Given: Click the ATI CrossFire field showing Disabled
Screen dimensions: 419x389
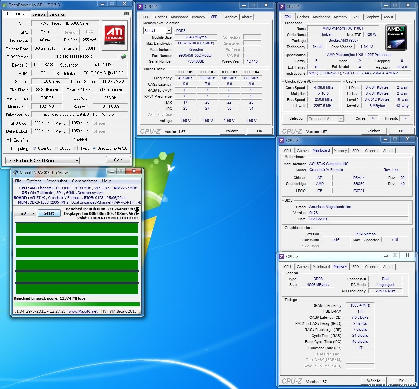Looking at the screenshot, I should [x=80, y=140].
